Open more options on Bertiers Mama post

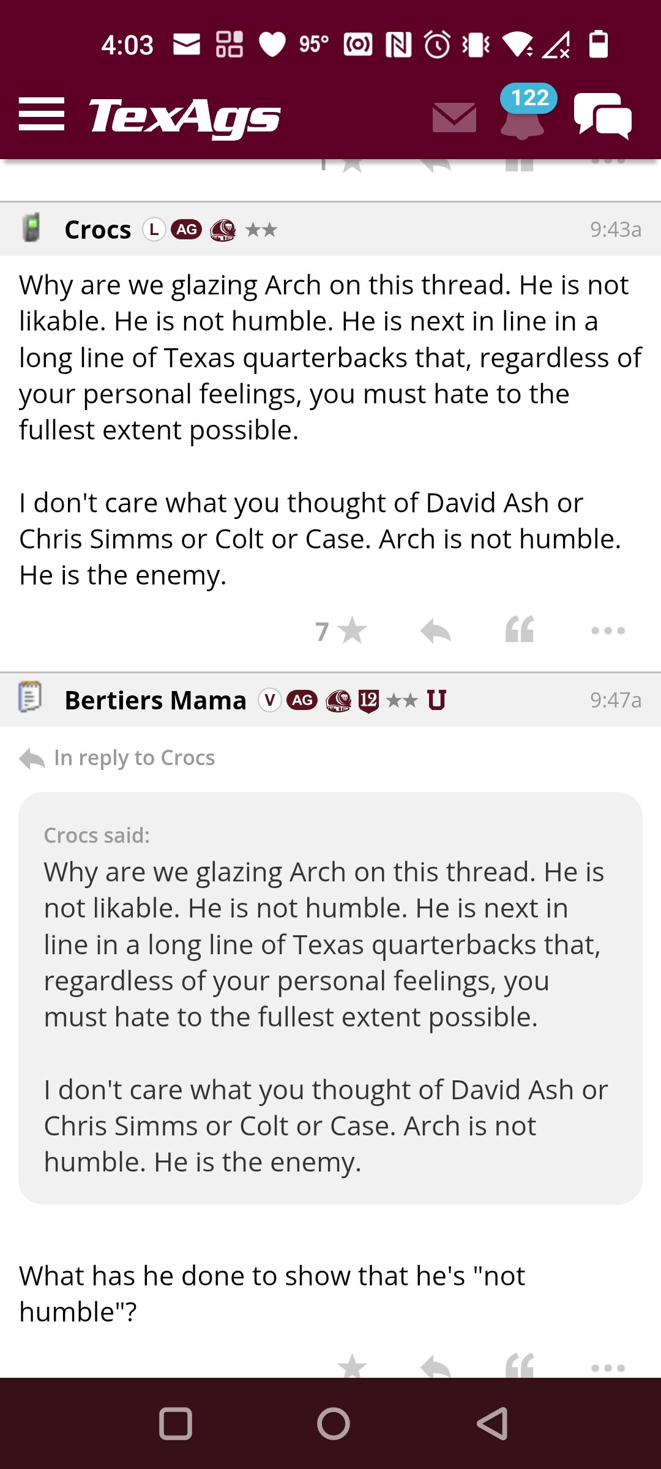coord(608,1368)
